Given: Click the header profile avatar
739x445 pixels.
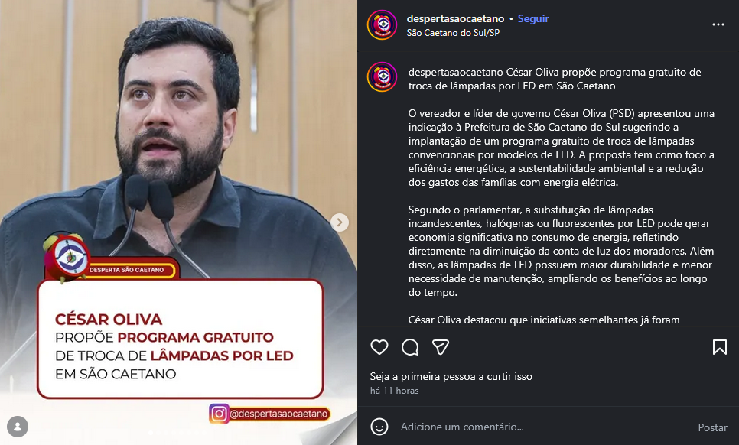Looking at the screenshot, I should coord(383,24).
